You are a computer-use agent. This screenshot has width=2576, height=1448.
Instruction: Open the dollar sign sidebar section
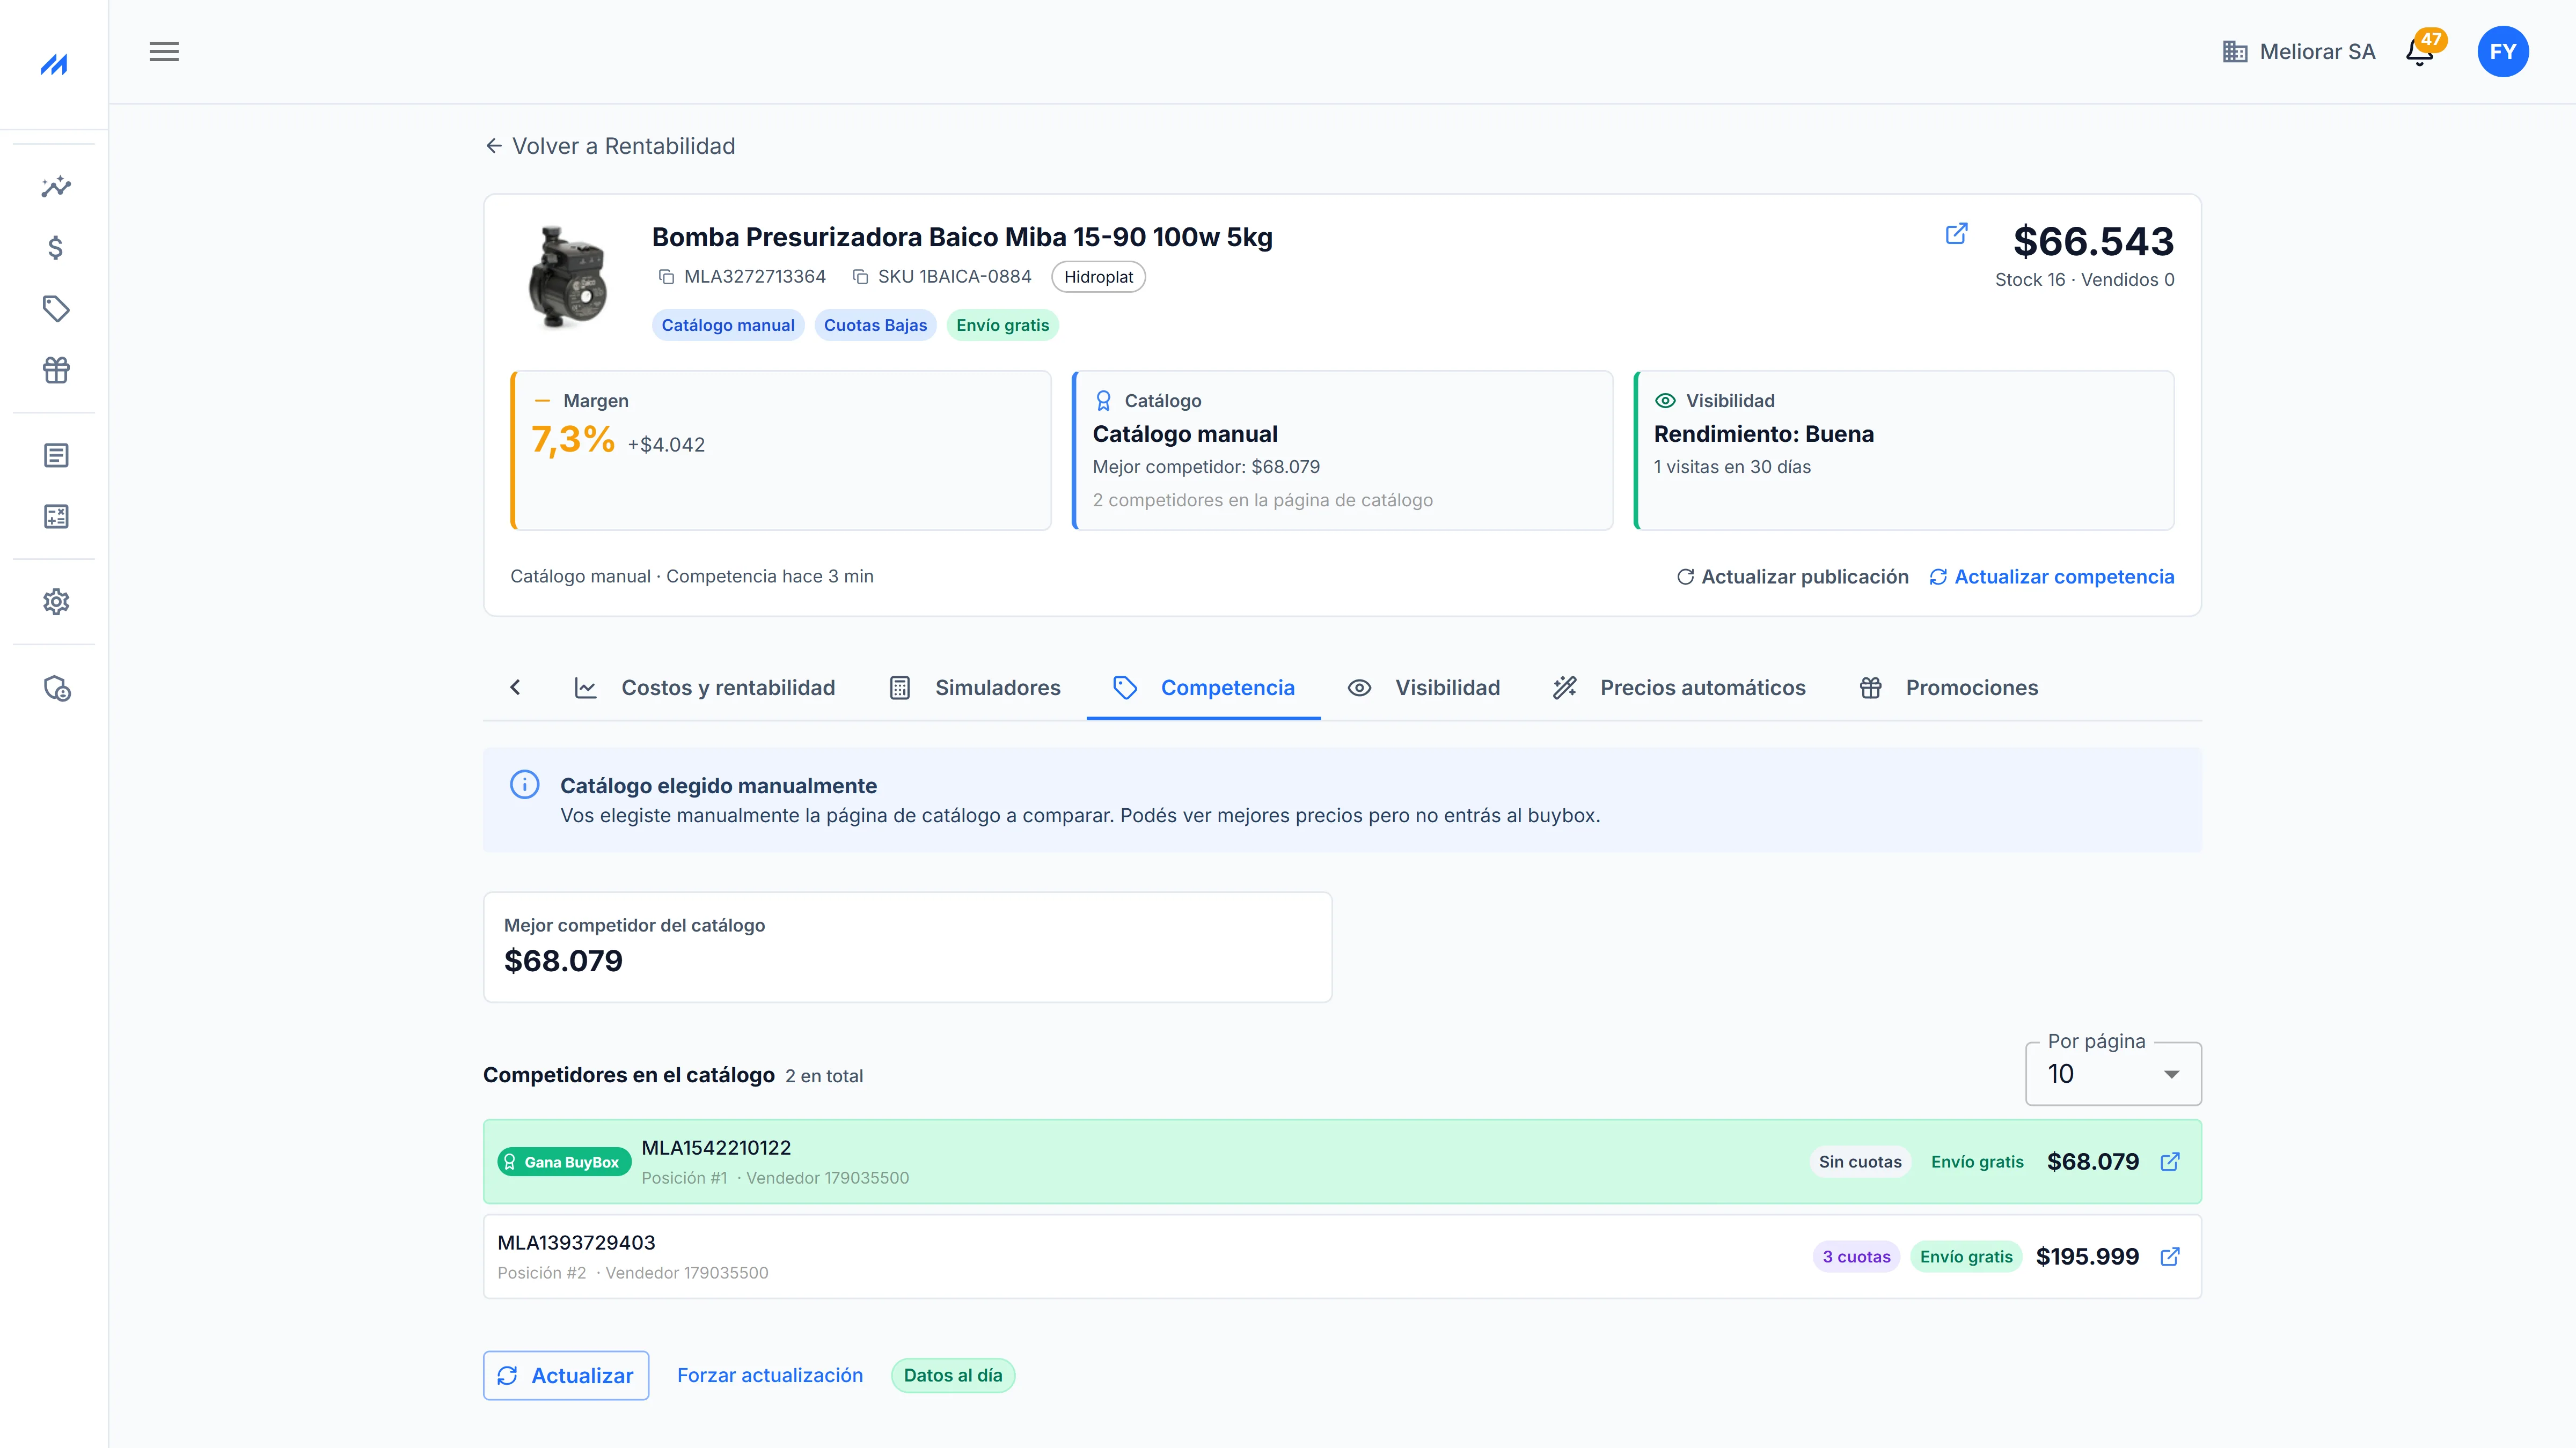click(56, 248)
